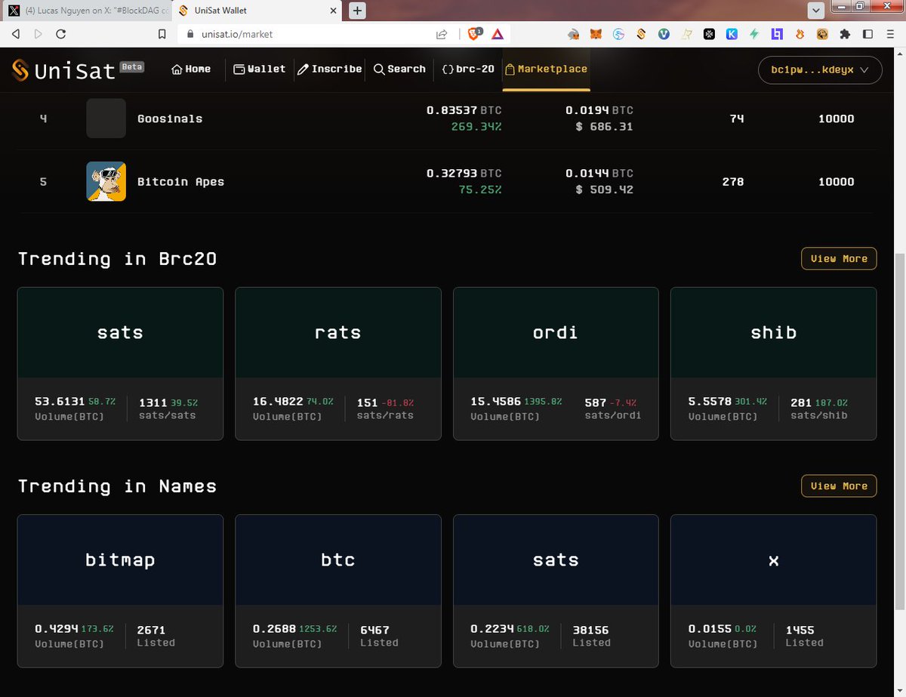Open the Inscribe page
Screen dimensions: 906x697
tap(329, 69)
